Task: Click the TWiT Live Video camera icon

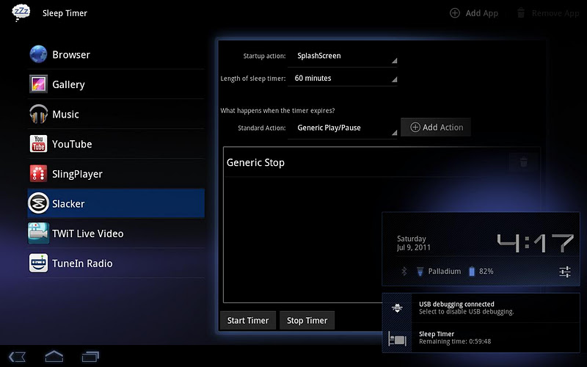Action: point(39,233)
